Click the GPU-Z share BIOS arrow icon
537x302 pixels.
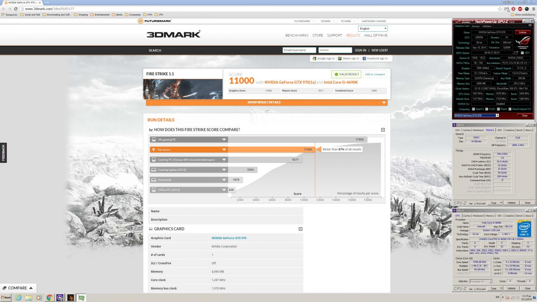pos(516,52)
